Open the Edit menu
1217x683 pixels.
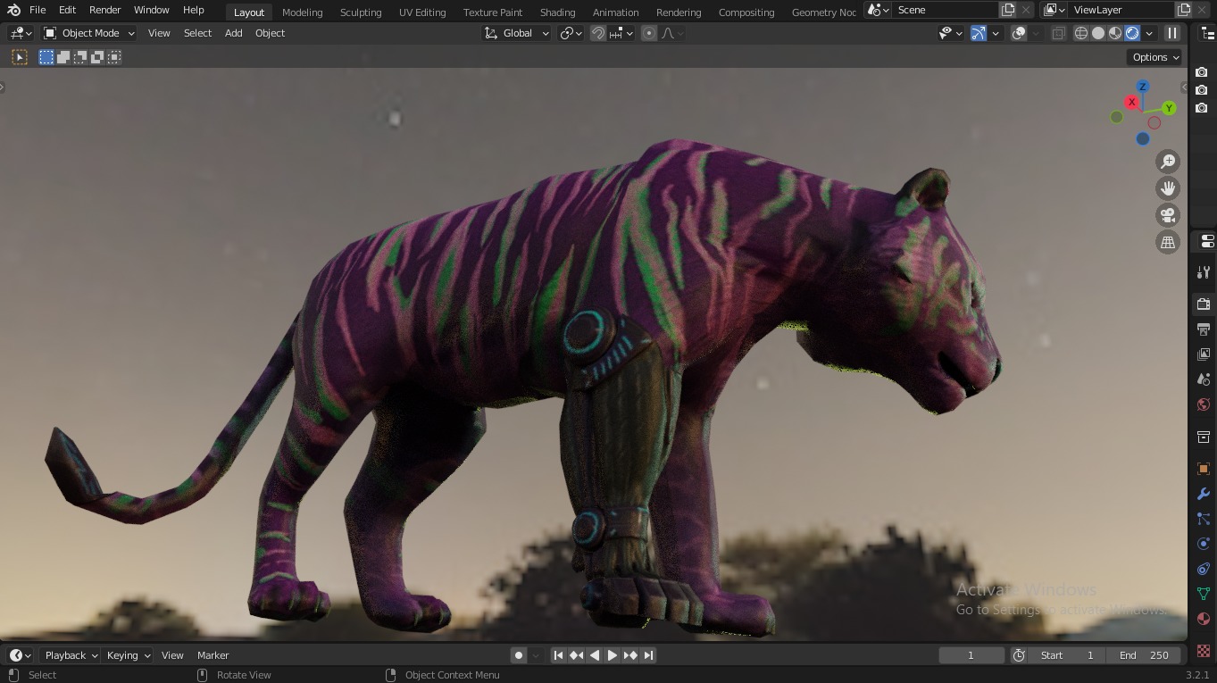(x=67, y=10)
